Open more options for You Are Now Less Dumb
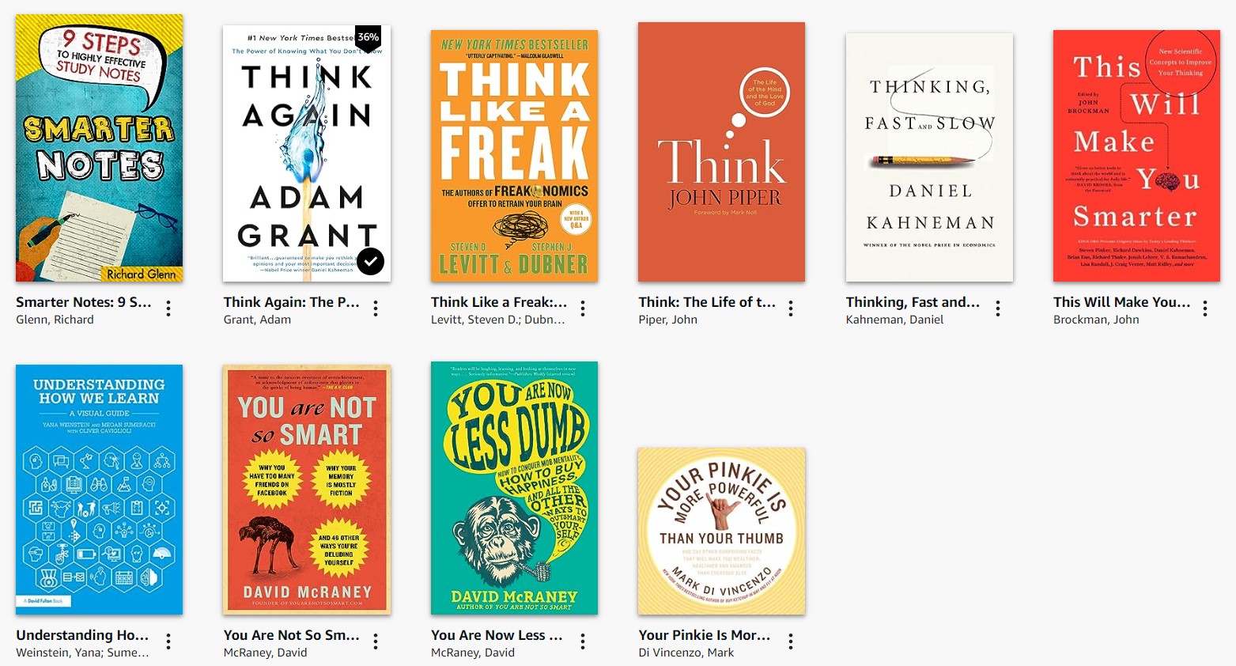The image size is (1236, 666). tap(583, 641)
